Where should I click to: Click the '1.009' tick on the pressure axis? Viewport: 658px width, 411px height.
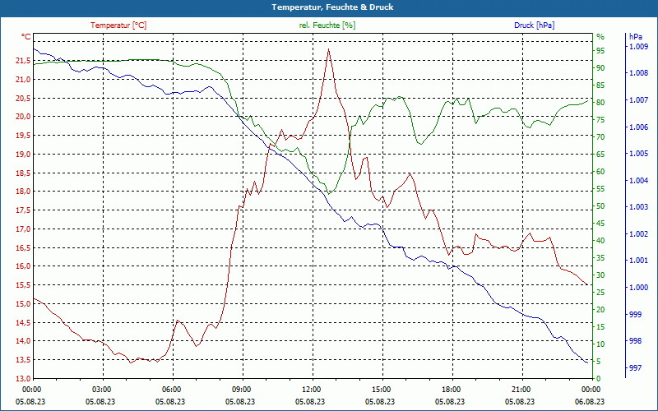point(639,47)
